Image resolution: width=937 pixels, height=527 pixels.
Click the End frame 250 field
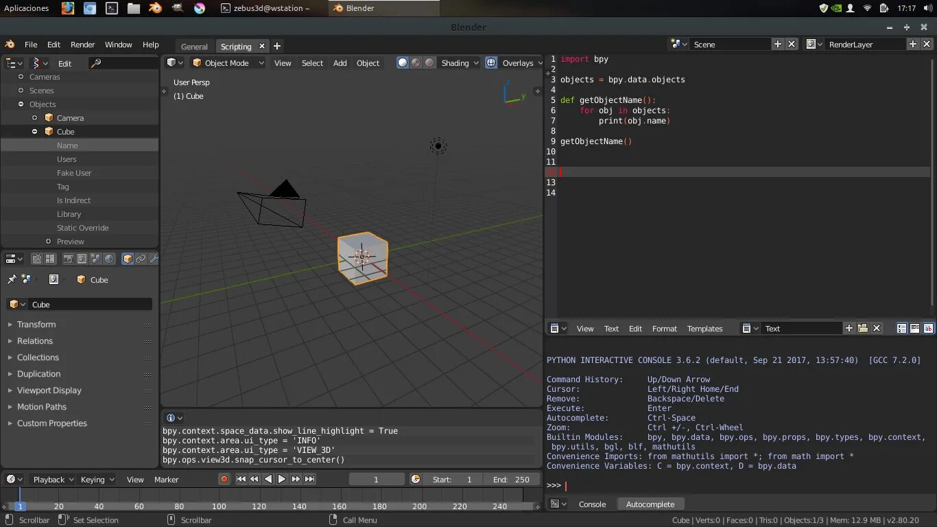pos(511,479)
